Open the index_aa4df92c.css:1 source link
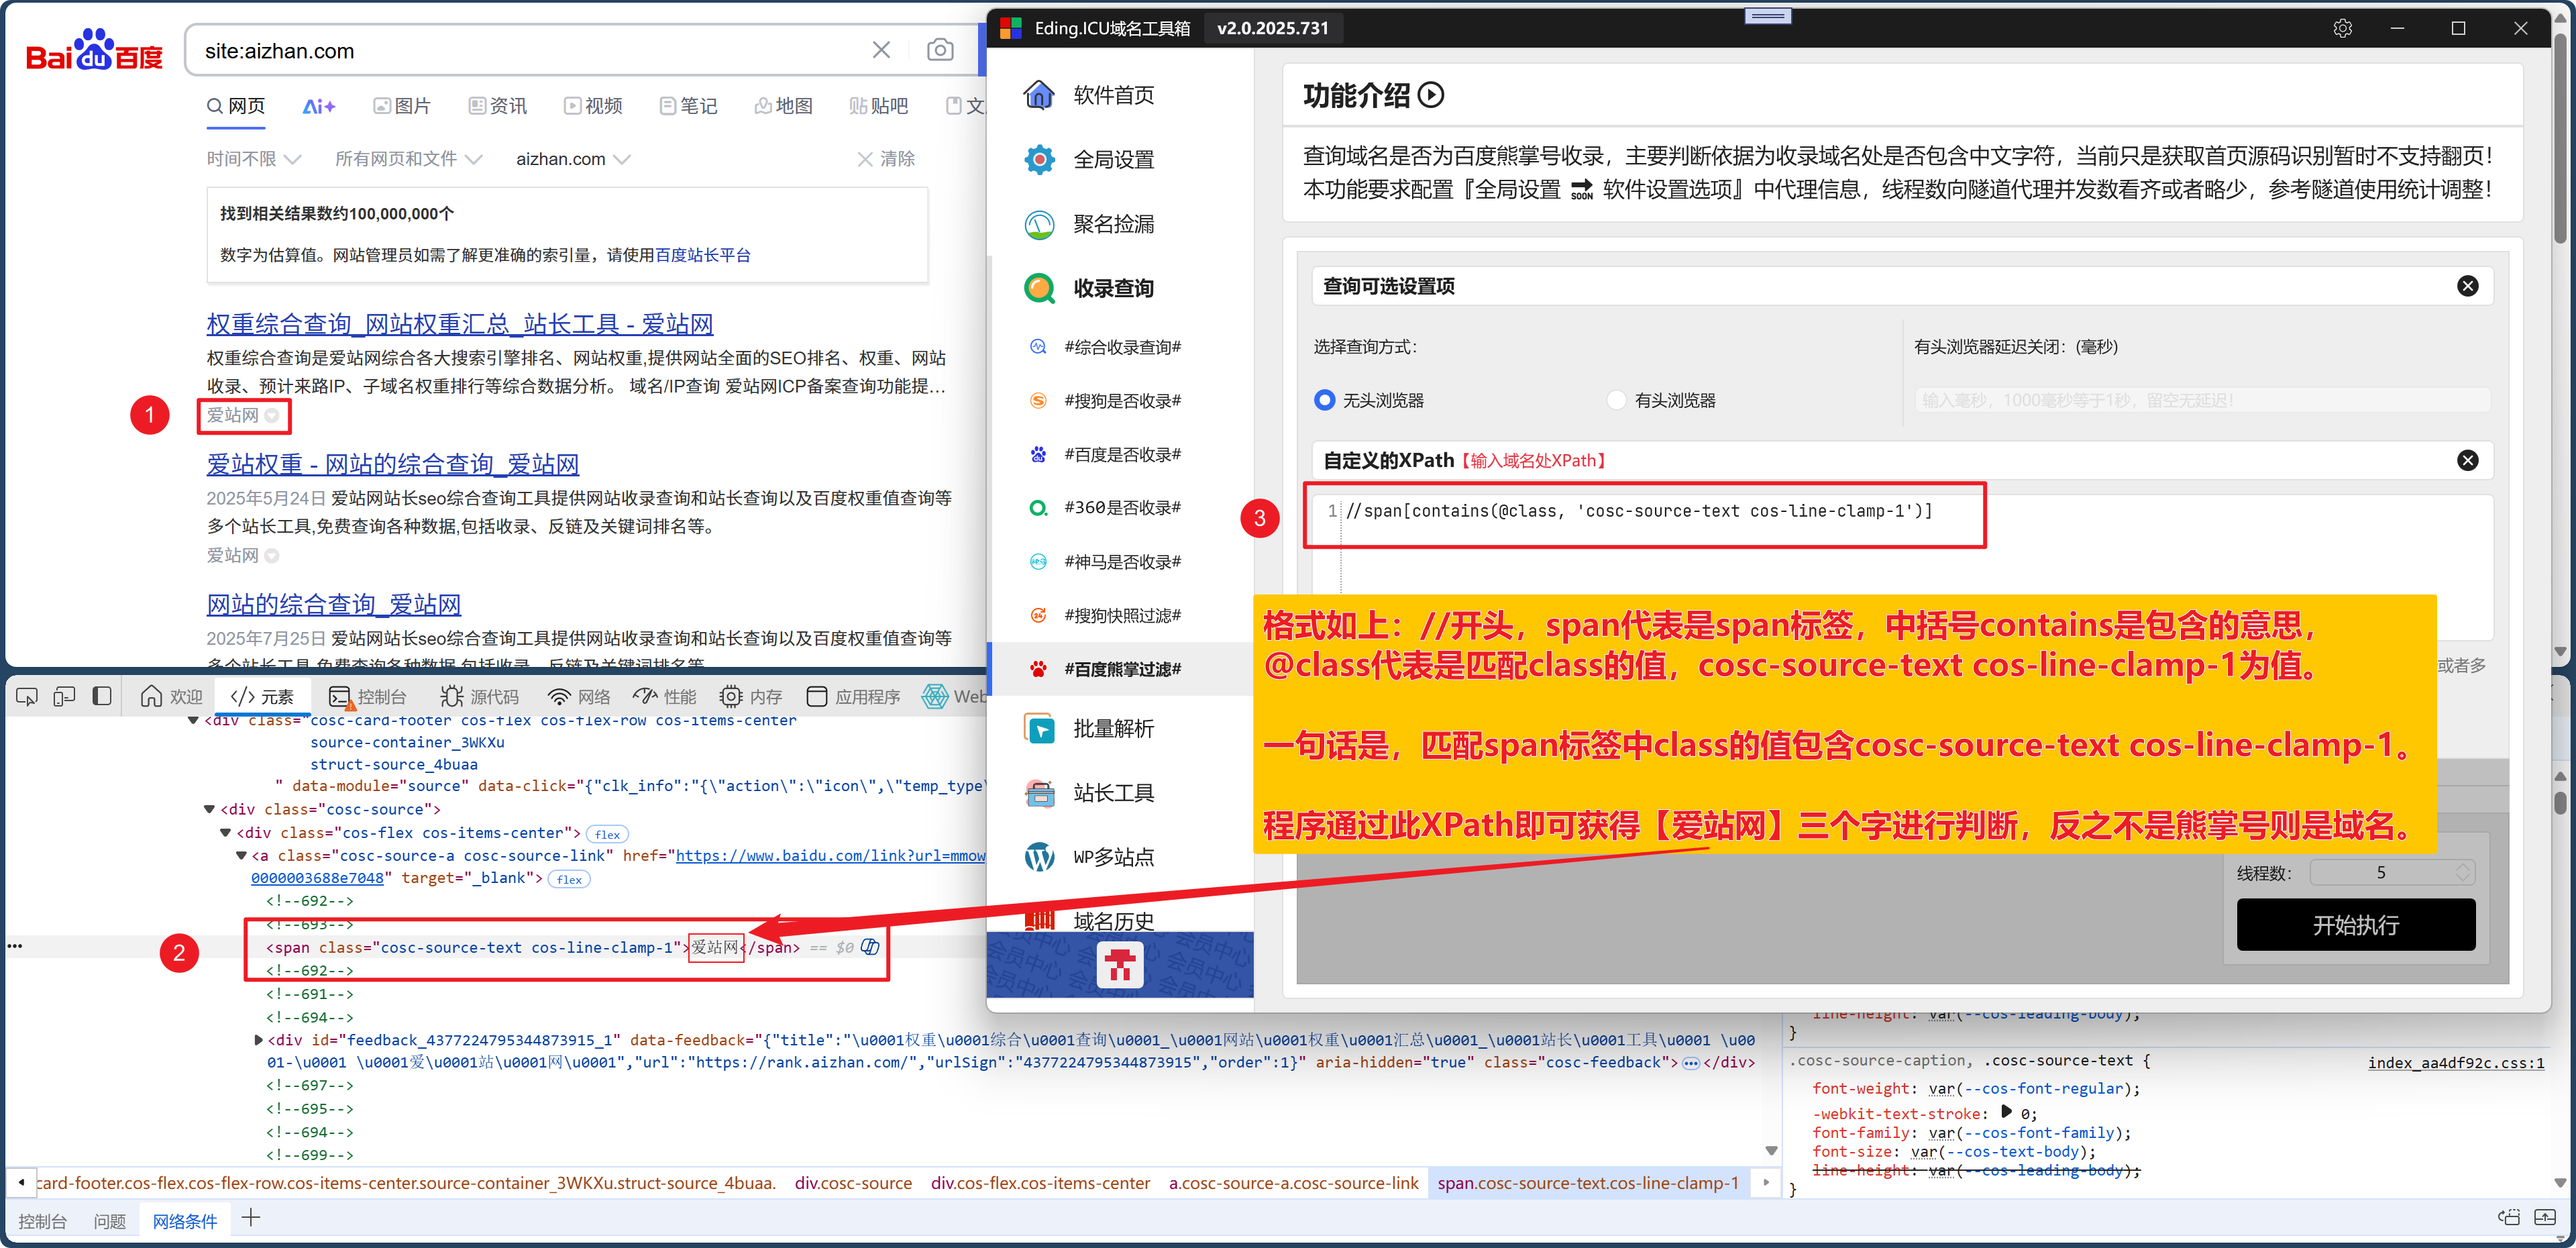Viewport: 2576px width, 1248px height. point(2455,1062)
